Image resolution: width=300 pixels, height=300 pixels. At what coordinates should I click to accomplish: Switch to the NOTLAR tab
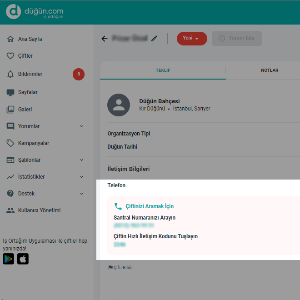[270, 70]
